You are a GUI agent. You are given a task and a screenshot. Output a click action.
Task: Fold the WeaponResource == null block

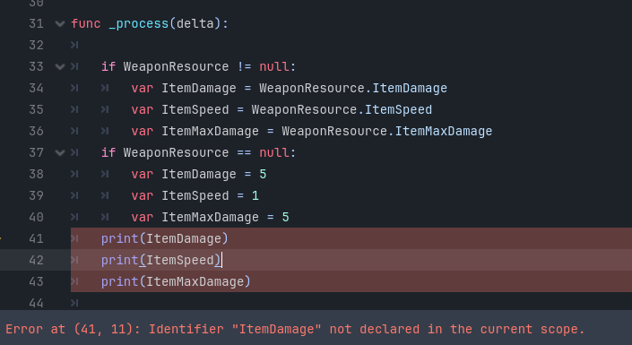[60, 152]
